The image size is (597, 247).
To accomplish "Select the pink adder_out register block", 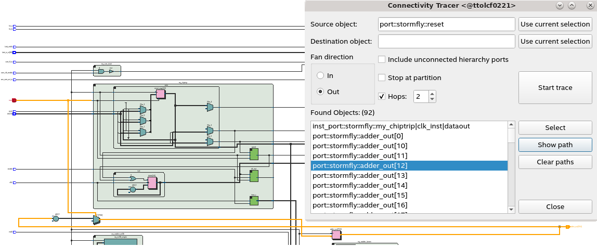I will tap(336, 235).
